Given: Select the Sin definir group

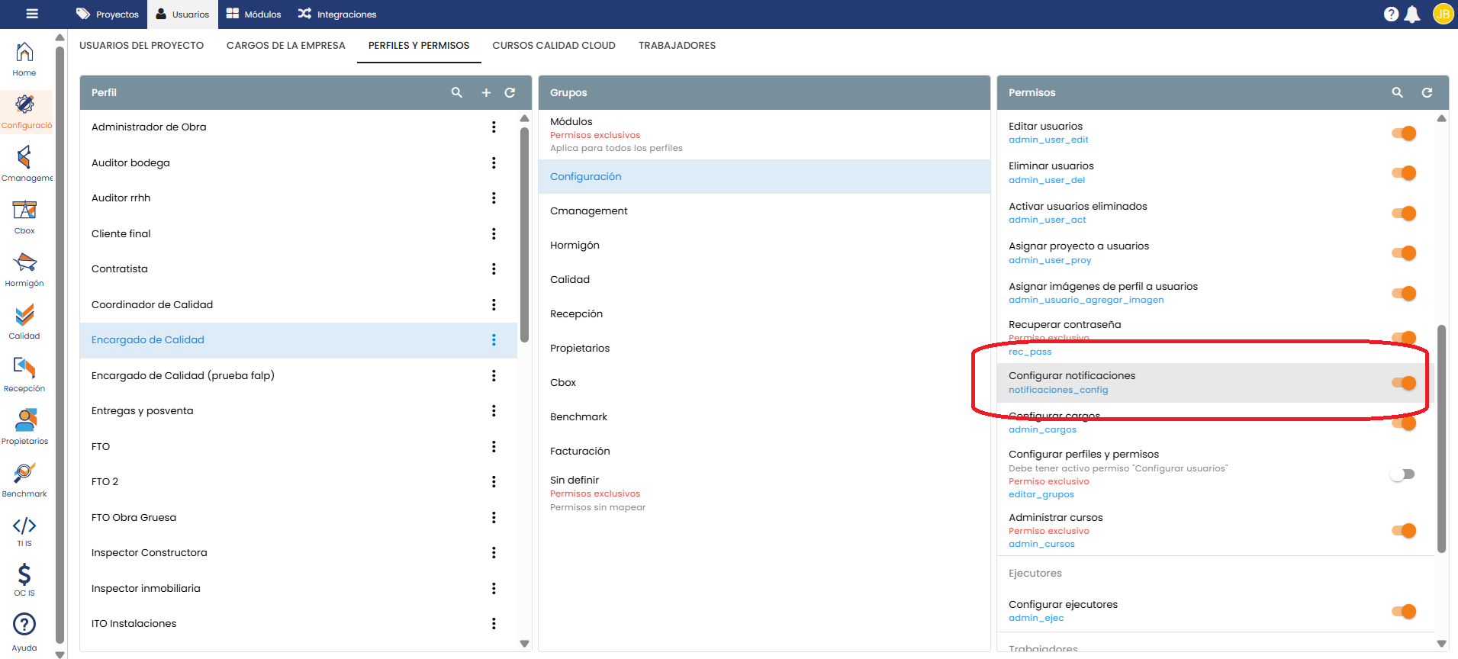Looking at the screenshot, I should tap(764, 493).
